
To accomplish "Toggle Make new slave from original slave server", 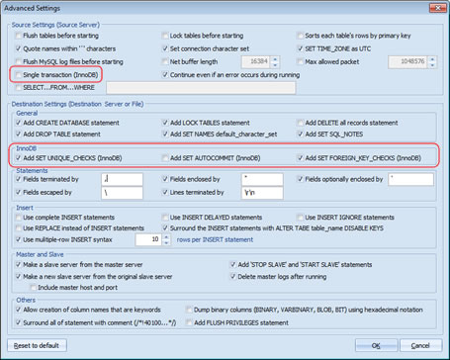I will pos(18,277).
